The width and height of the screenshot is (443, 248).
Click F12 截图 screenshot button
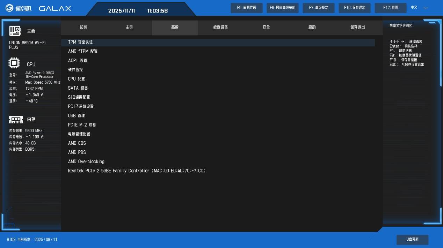(x=390, y=8)
